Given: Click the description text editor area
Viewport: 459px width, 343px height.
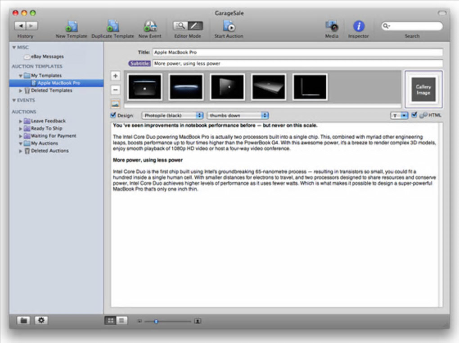Looking at the screenshot, I should pyautogui.click(x=274, y=215).
